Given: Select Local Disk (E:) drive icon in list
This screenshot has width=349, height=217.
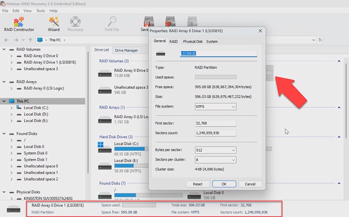Looking at the screenshot, I should 105,166.
